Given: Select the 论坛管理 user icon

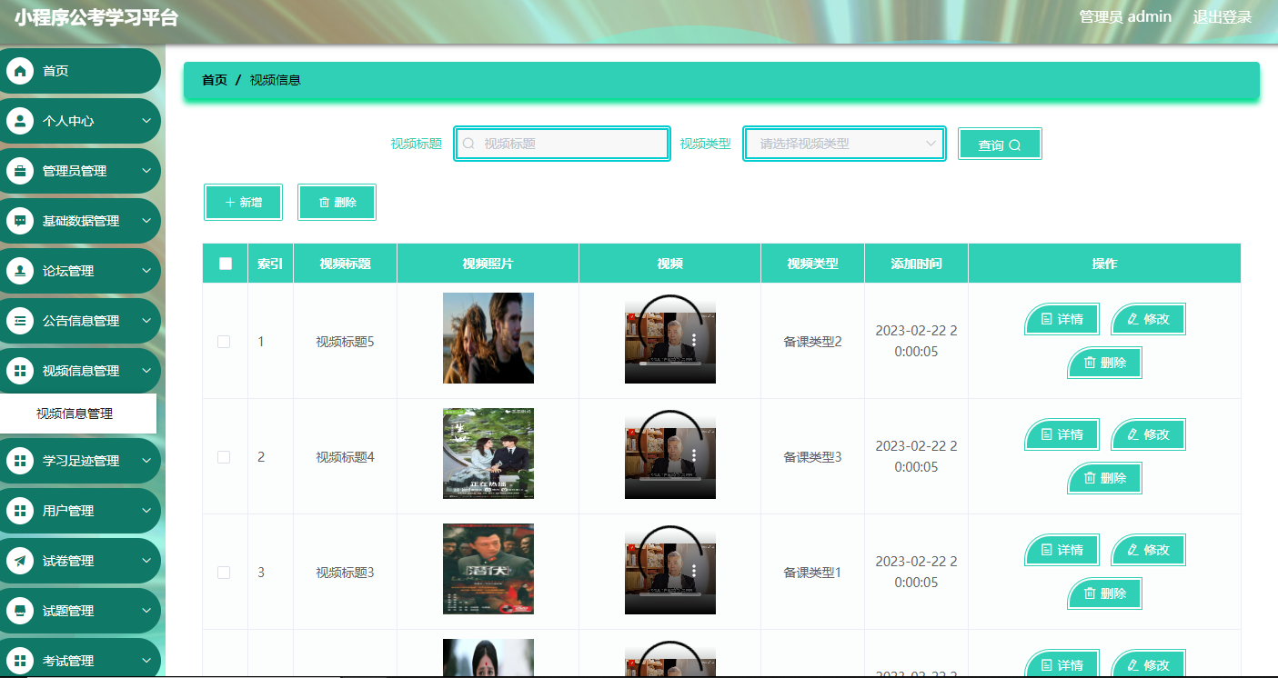Looking at the screenshot, I should click(x=20, y=270).
